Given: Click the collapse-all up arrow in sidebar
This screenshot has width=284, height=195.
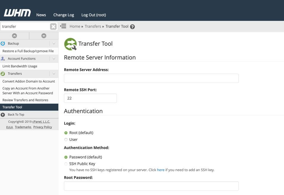Looking at the screenshot, I should coord(14,36).
